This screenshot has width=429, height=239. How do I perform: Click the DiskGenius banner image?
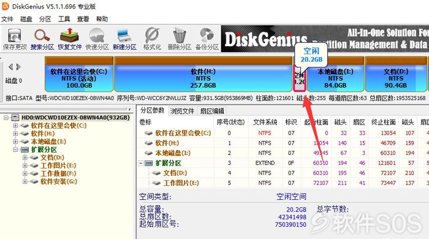pyautogui.click(x=325, y=39)
